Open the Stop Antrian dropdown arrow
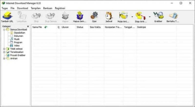Image resolution: width=195 pixels, height=107 pixels. (x=150, y=17)
